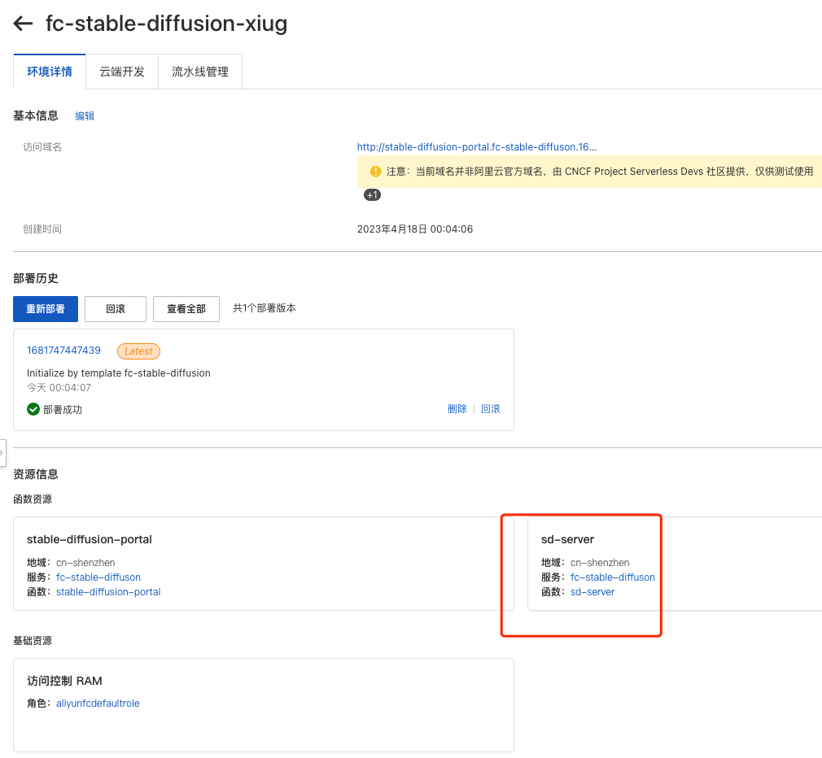Open the +1 additional domains badge
822x758 pixels.
pyautogui.click(x=372, y=195)
